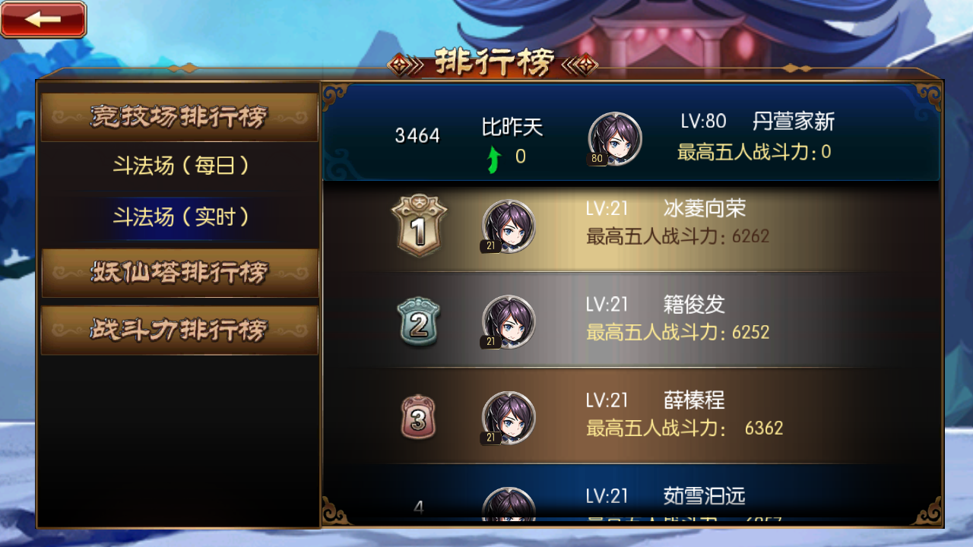Screen dimensions: 973x547
Task: Expand the 竞技场排行榜 category
Action: coord(179,117)
